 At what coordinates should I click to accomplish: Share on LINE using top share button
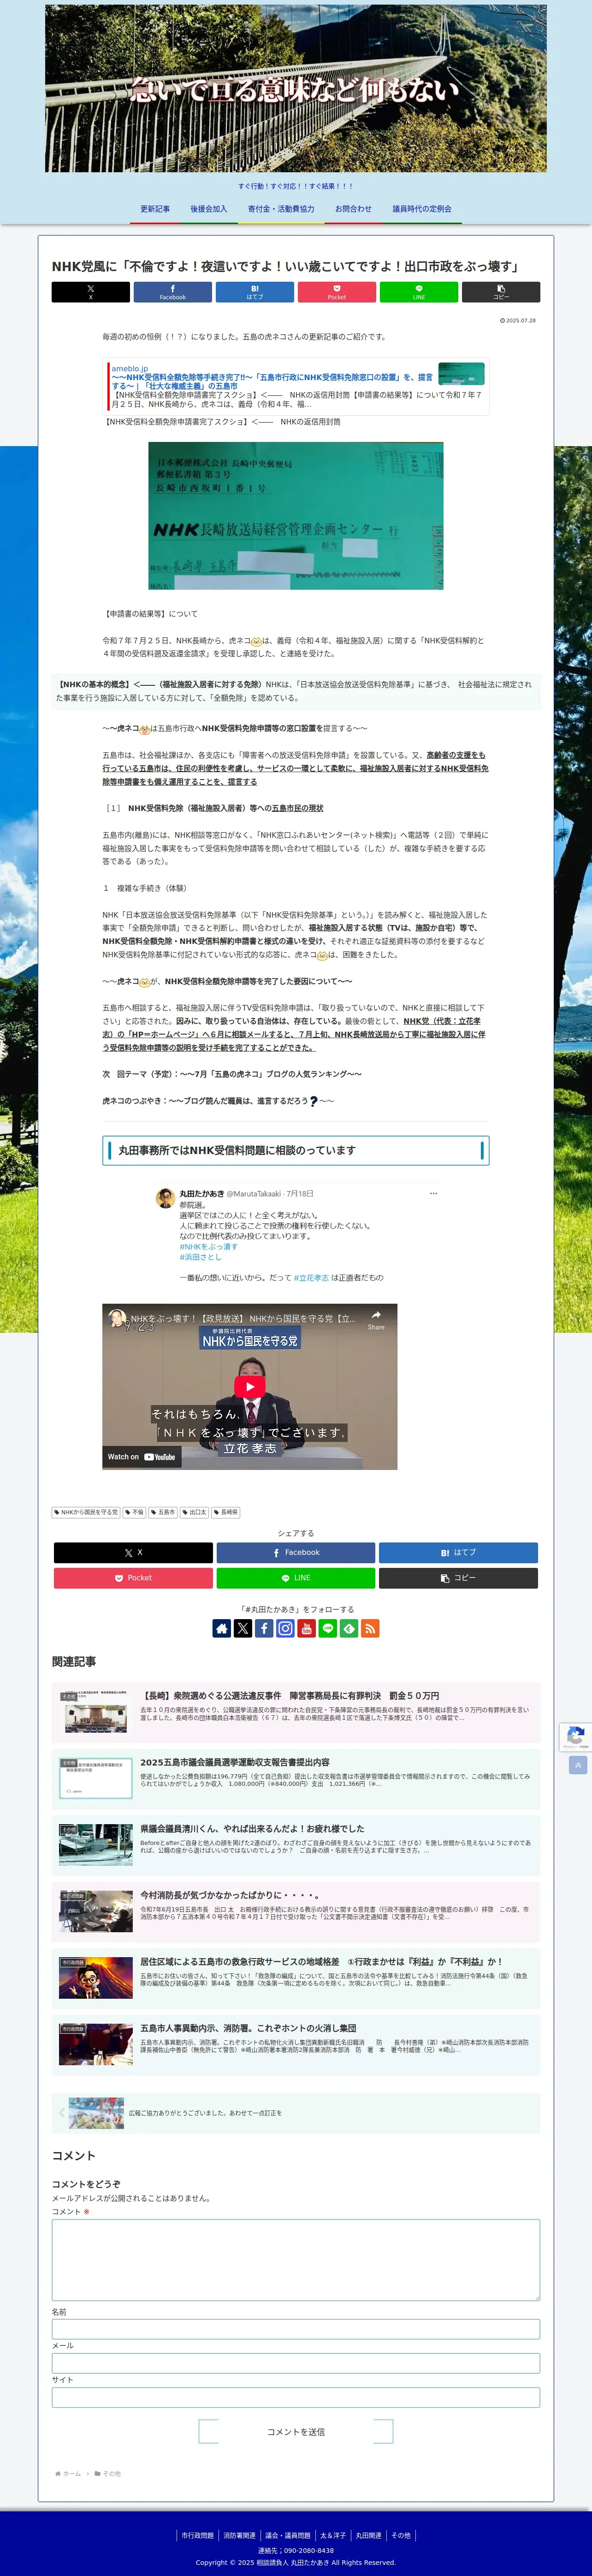point(419,292)
